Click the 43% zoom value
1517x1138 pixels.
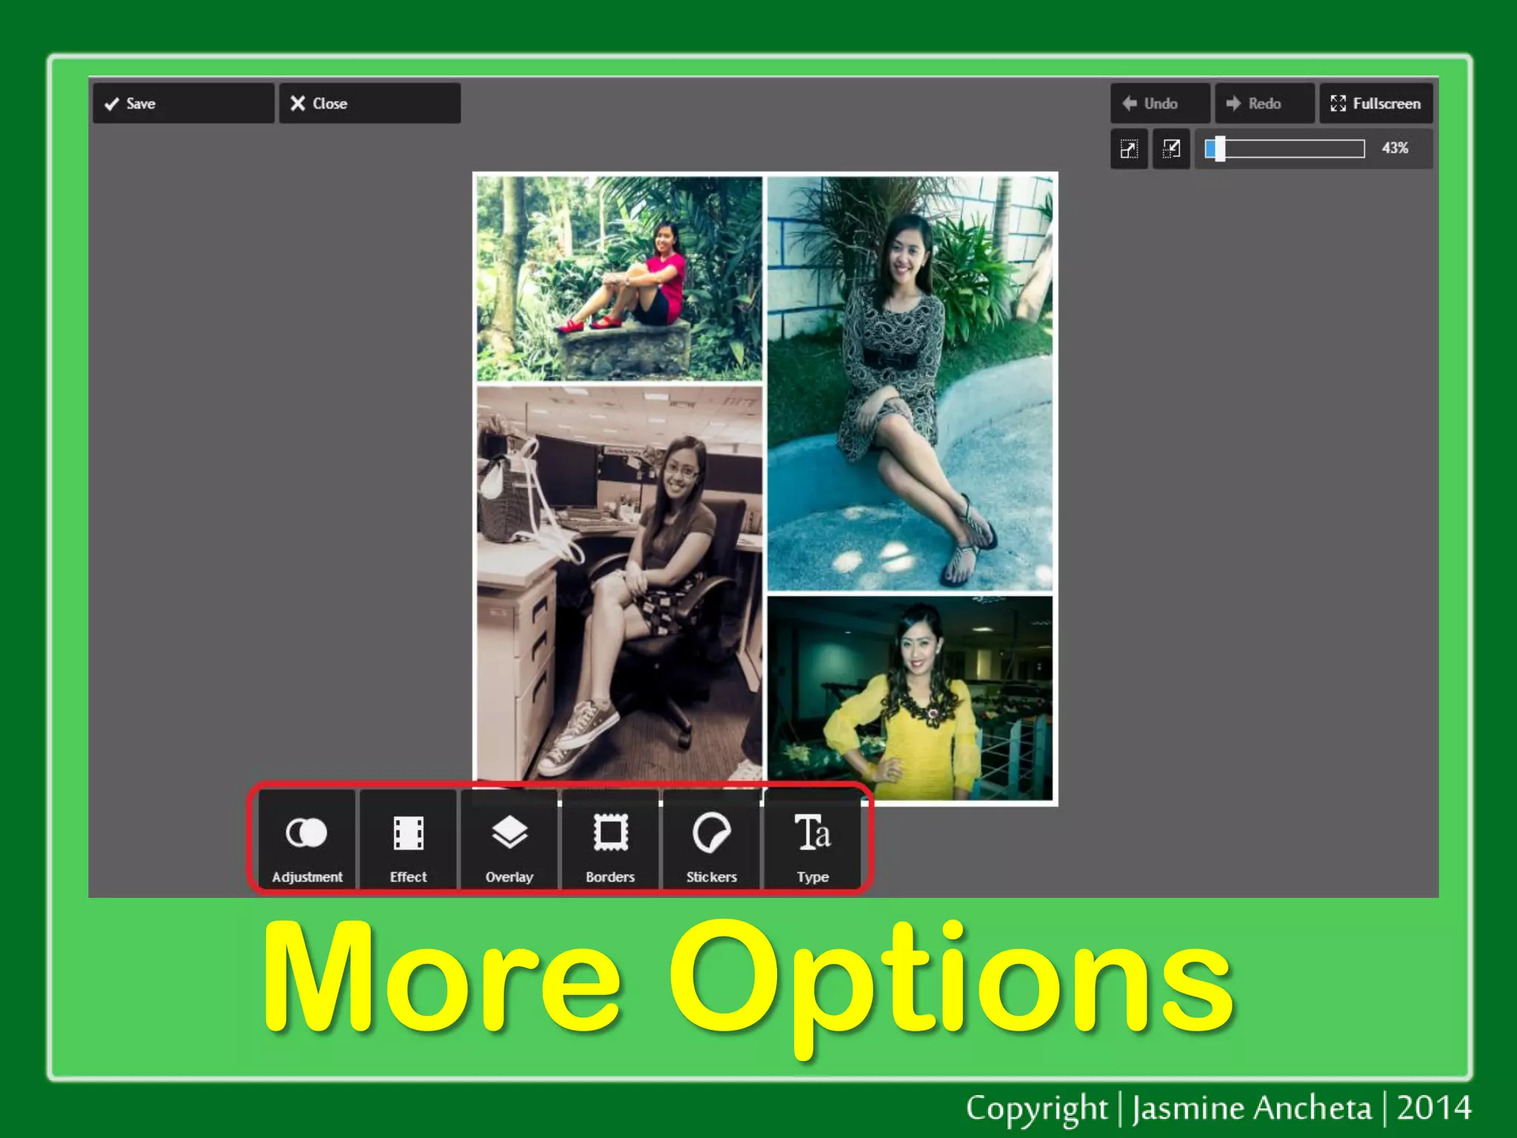click(1395, 148)
